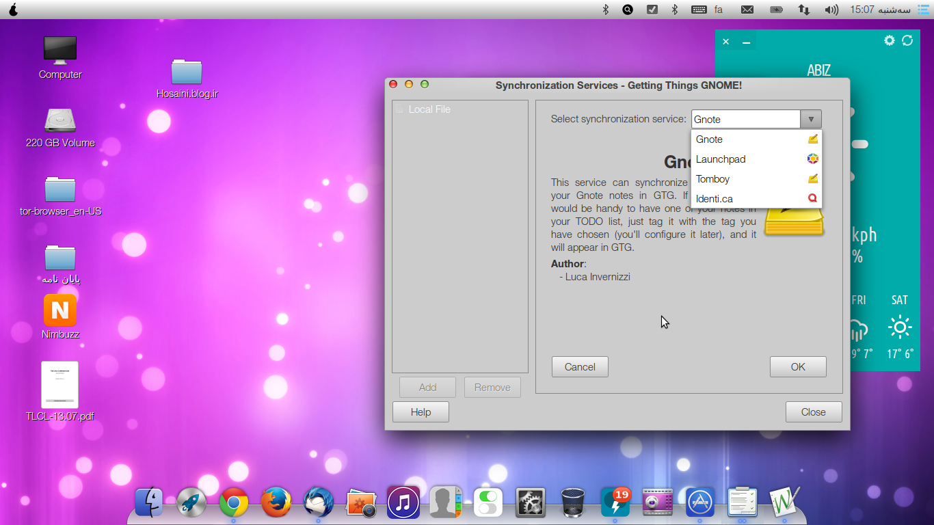
Task: Toggle the Local File checkbox
Action: [x=400, y=109]
